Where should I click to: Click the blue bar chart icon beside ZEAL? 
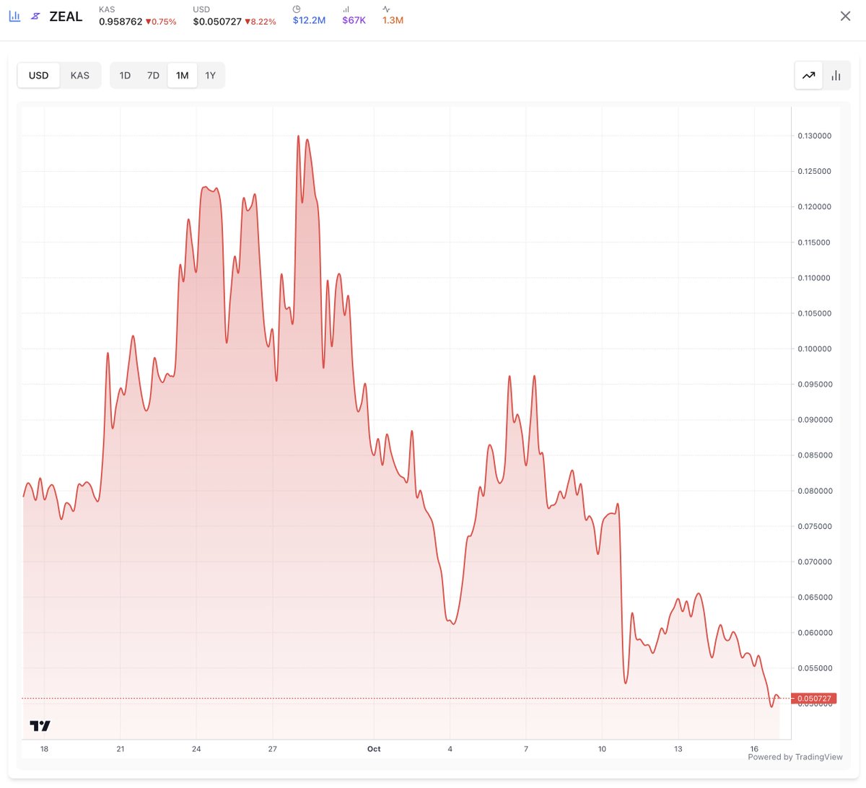click(x=14, y=16)
